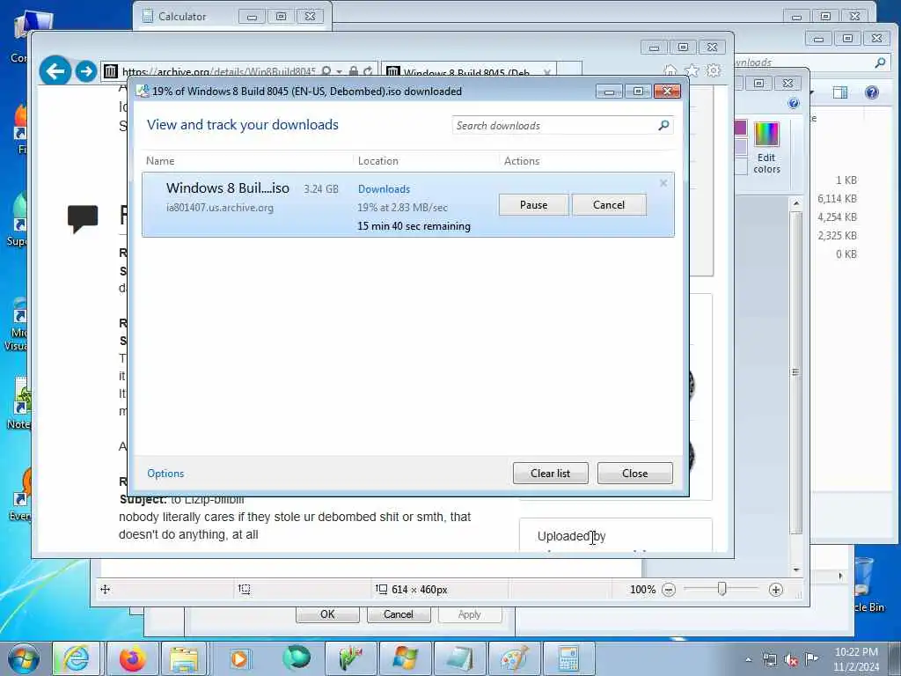Sort downloads by Name column
Image resolution: width=901 pixels, height=676 pixels.
[160, 161]
